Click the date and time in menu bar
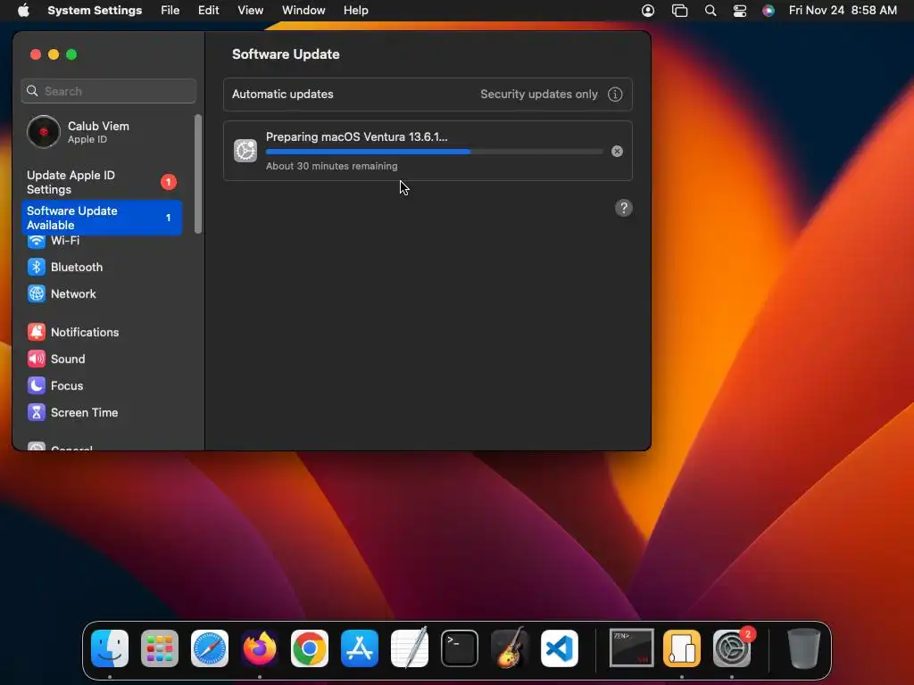Image resolution: width=914 pixels, height=685 pixels. click(843, 11)
